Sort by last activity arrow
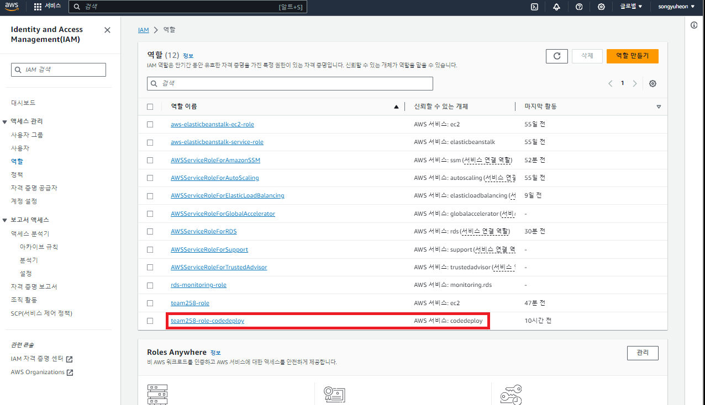 pyautogui.click(x=659, y=106)
